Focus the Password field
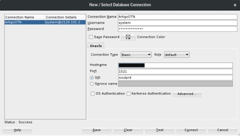Image resolution: width=240 pixels, height=136 pixels. pyautogui.click(x=177, y=29)
